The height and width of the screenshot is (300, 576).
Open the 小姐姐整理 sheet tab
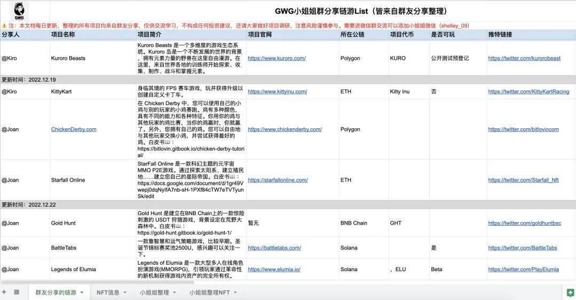point(154,293)
